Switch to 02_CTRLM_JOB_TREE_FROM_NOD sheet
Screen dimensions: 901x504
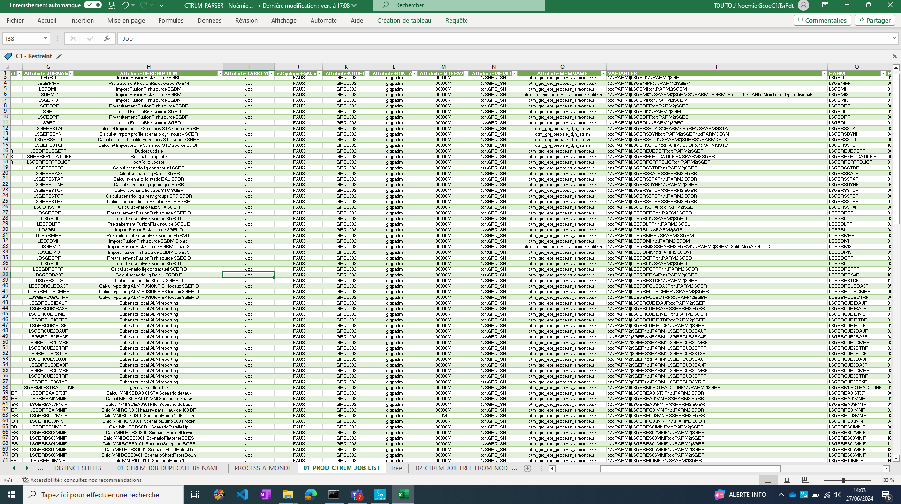461,468
